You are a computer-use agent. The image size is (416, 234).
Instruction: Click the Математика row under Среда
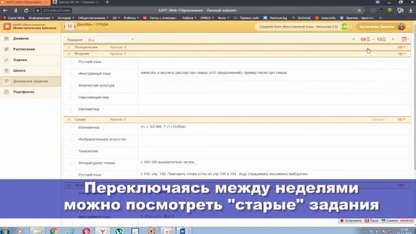(237, 127)
